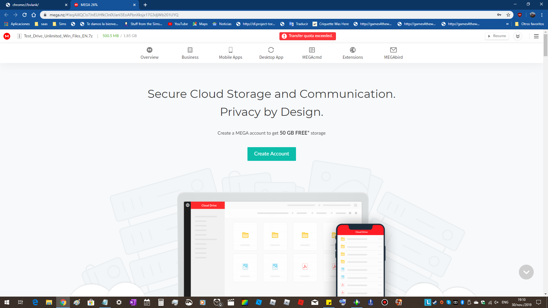The width and height of the screenshot is (548, 308).
Task: Open the Overview section
Action: point(150,53)
